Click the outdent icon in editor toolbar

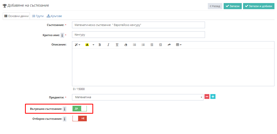click(152, 45)
